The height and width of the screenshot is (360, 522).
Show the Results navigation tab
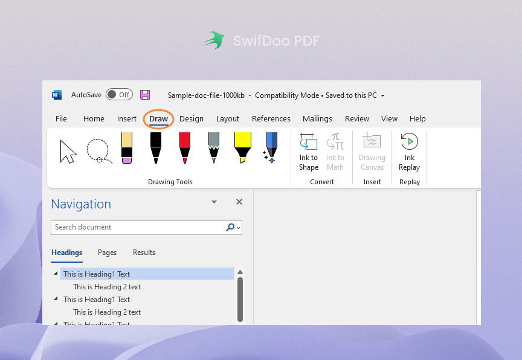(144, 252)
